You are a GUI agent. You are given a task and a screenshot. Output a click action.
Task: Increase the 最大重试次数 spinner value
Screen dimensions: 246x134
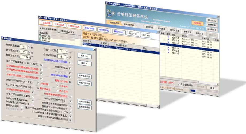(x=29, y=51)
